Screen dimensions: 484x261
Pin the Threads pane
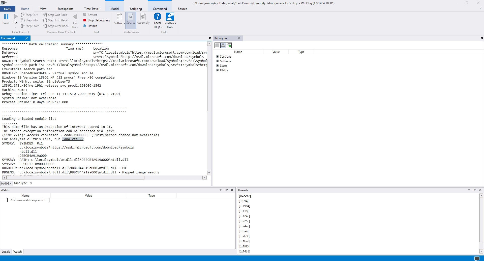[475, 190]
